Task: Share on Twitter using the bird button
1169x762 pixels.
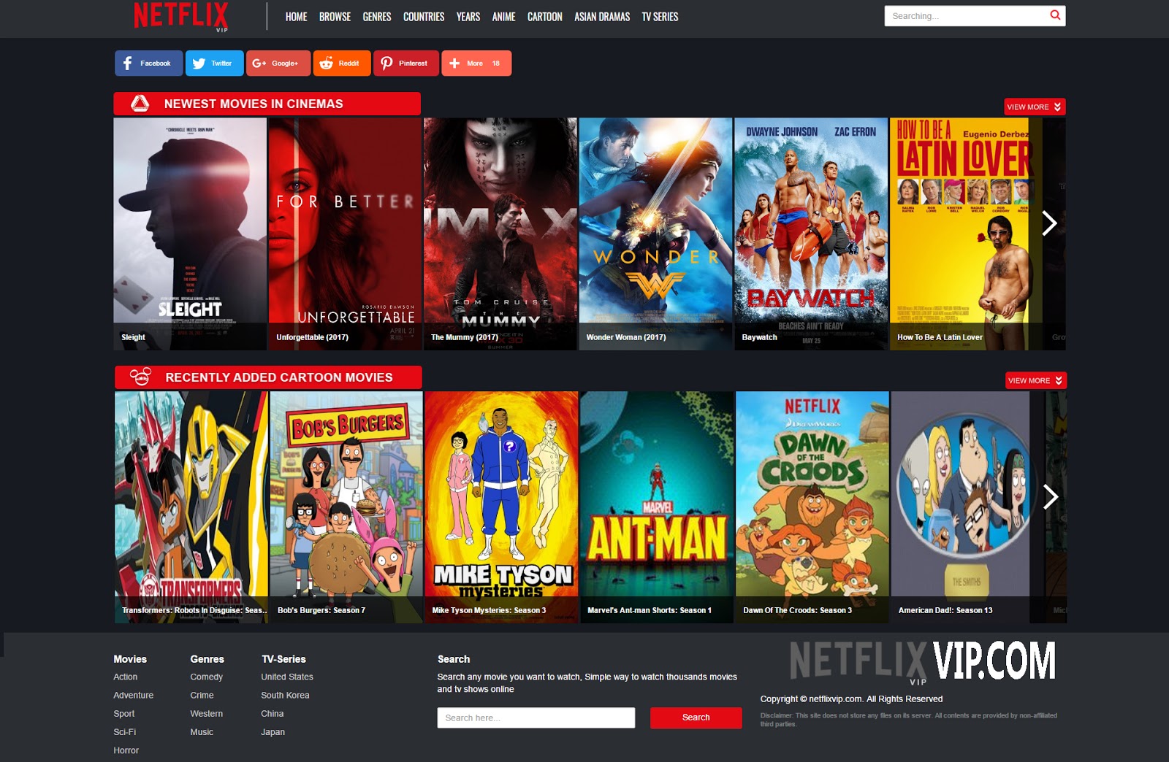Action: click(214, 64)
